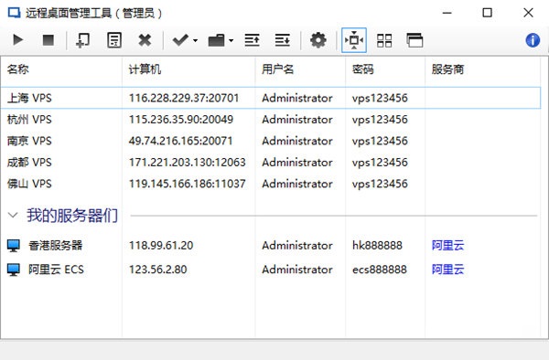Select the 佛山 VPS row

(x=271, y=184)
